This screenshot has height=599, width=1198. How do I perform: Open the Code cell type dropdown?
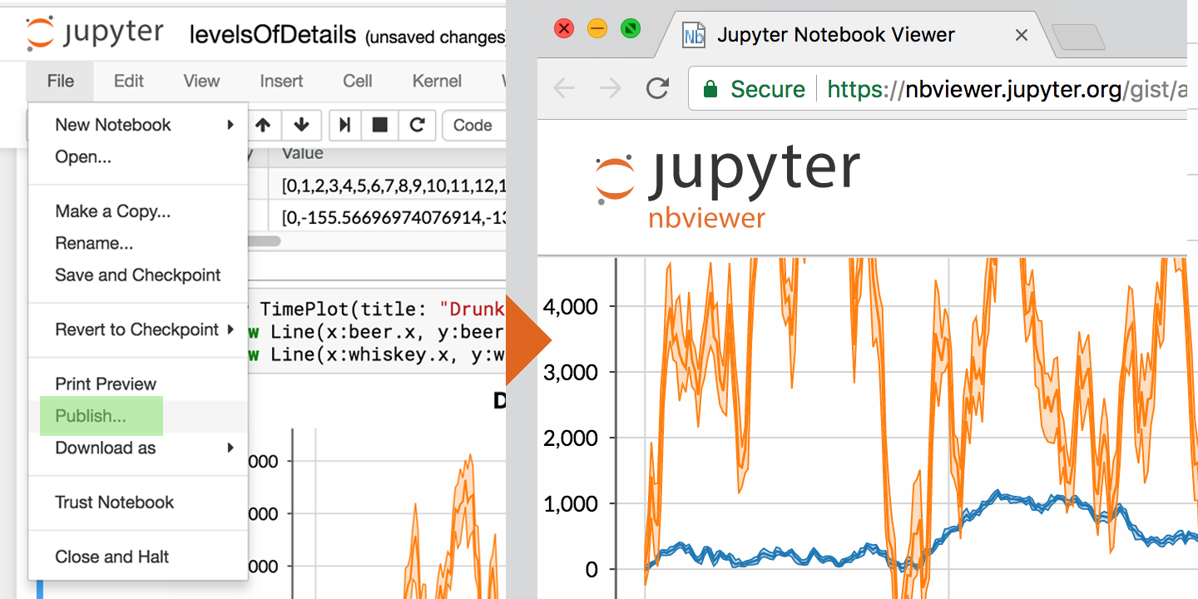point(474,126)
